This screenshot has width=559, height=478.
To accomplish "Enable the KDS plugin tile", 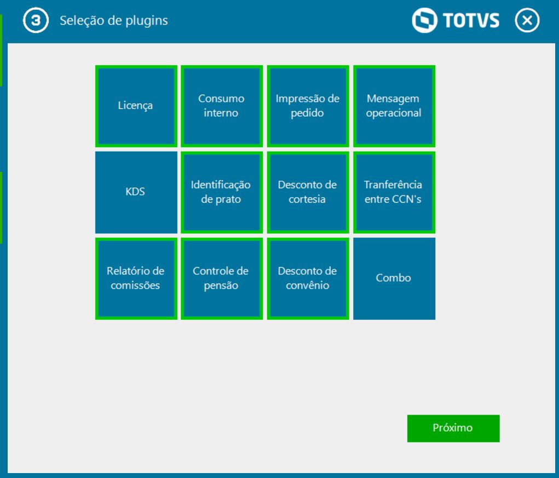I will tap(136, 193).
